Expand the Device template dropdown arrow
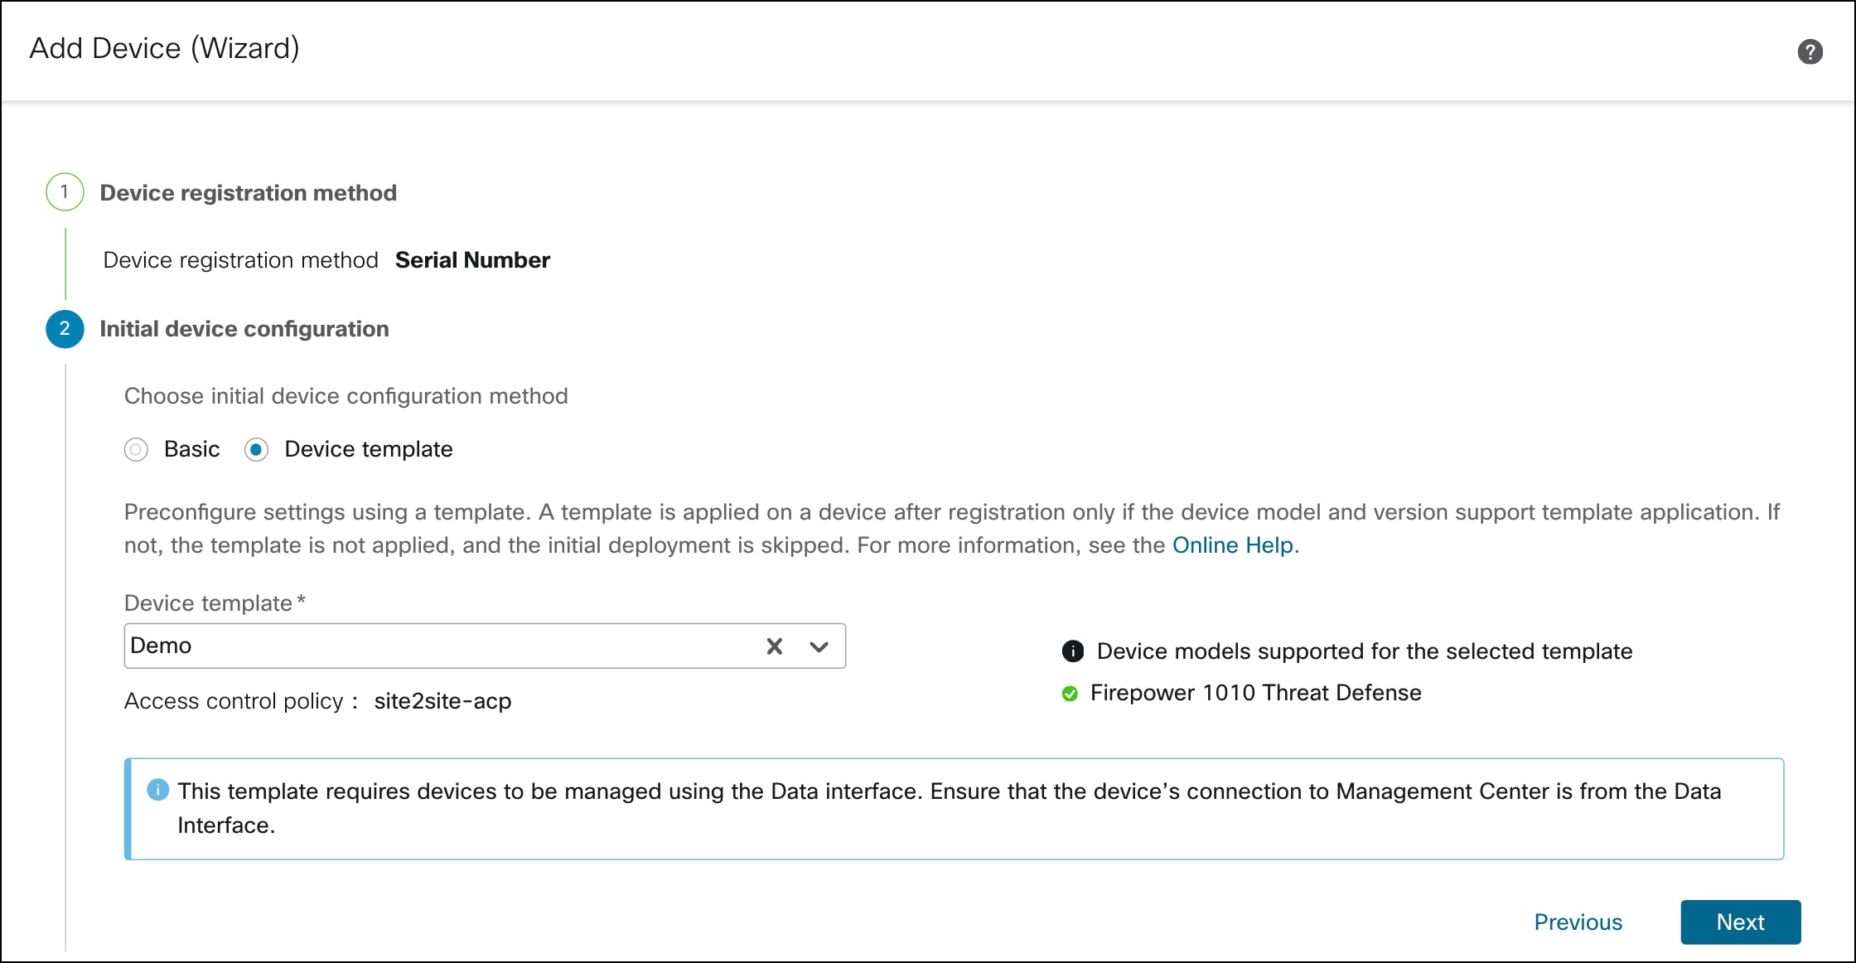This screenshot has width=1856, height=963. 819,646
